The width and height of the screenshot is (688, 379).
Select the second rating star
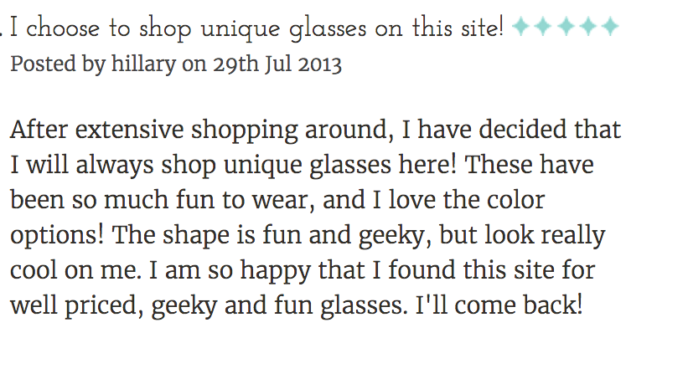point(543,26)
